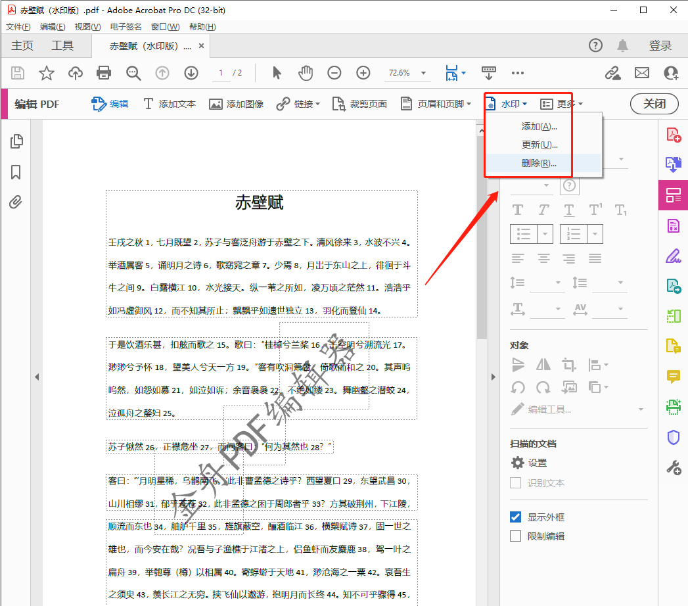This screenshot has height=606, width=688.
Task: Collapse the left navigation pane arrow
Action: tap(37, 377)
